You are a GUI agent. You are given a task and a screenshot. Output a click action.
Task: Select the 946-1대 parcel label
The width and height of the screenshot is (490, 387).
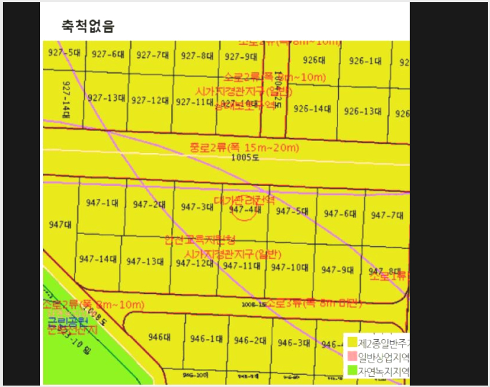206,338
